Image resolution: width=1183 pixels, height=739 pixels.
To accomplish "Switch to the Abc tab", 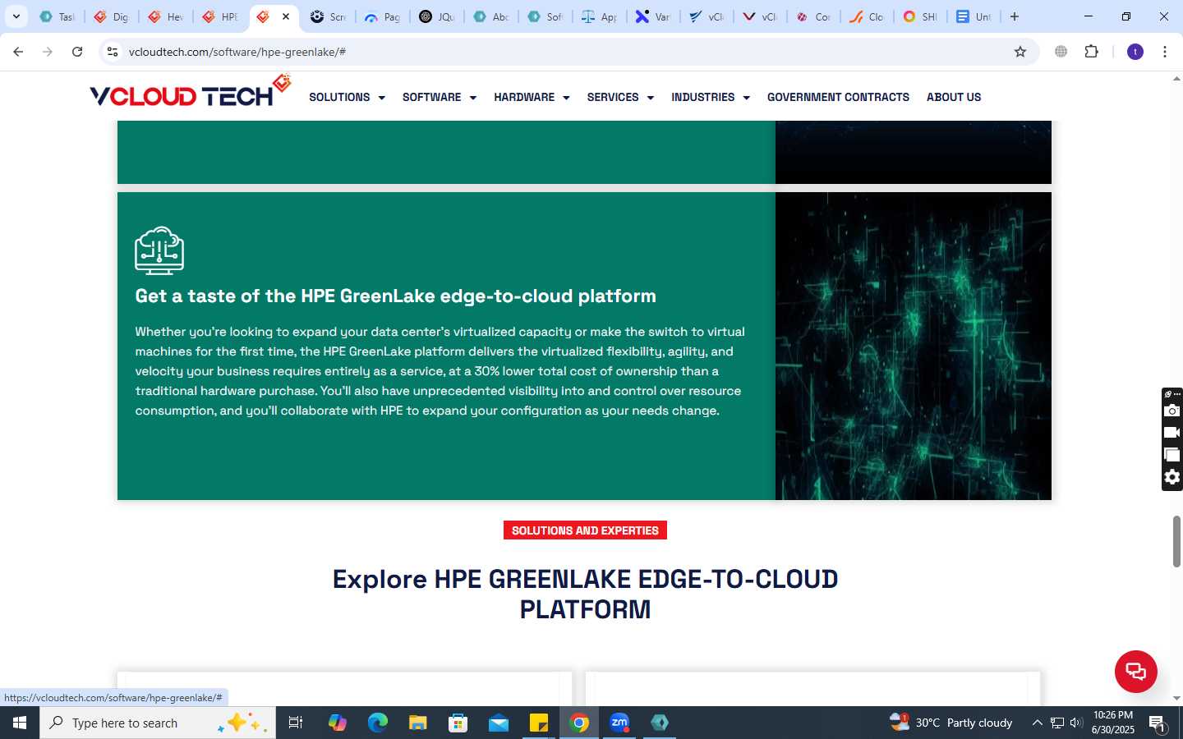I will point(490,16).
